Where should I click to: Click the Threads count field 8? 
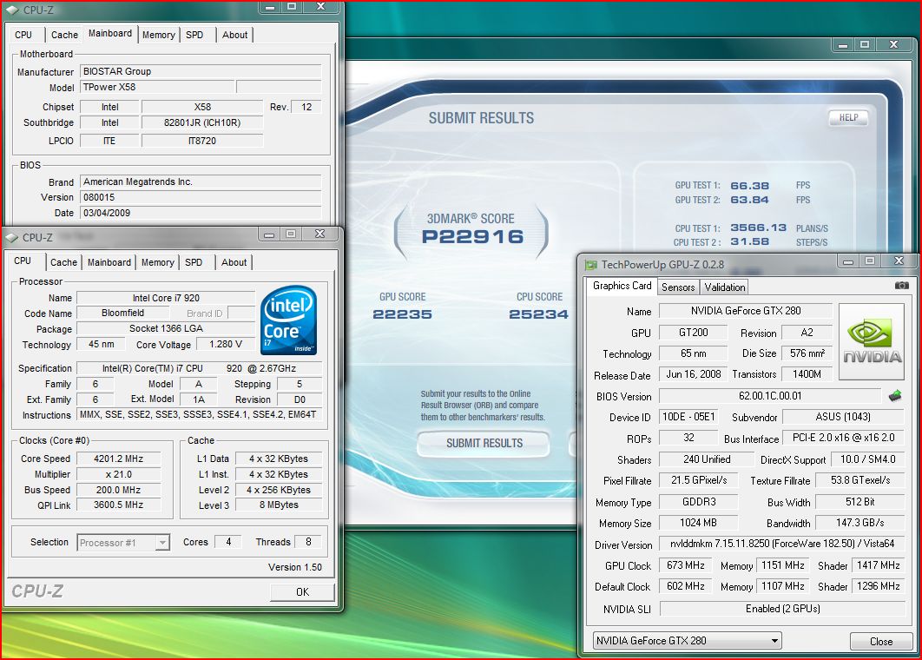point(308,542)
